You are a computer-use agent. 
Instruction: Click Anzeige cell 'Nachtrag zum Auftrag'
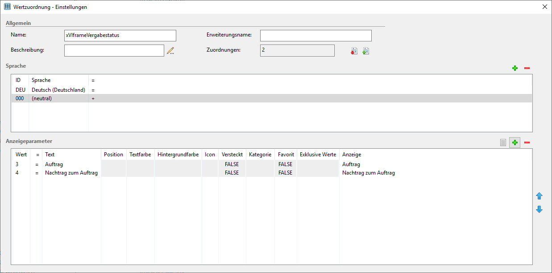(x=369, y=173)
